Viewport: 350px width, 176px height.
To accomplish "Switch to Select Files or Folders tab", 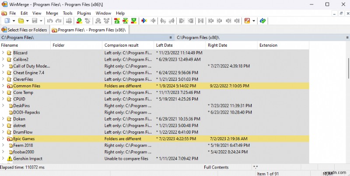I will point(25,30).
